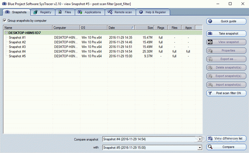Collapse the DESKTOP-H8N51D7 group
This screenshot has width=249, height=153.
pyautogui.click(x=6, y=33)
